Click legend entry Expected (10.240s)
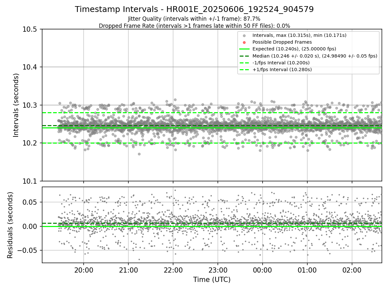The image size is (389, 291). 294,49
